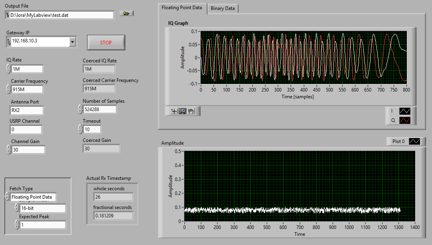Click the I/O icon in Gateway IP field
Viewport: 432px width, 245px height.
tap(9, 41)
